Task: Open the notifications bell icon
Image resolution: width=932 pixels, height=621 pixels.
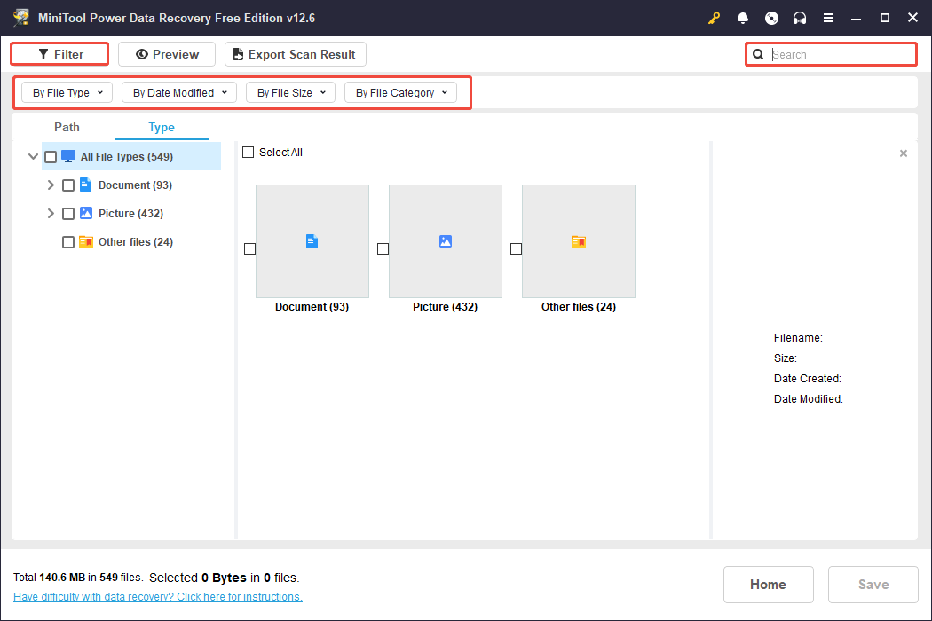Action: coord(743,18)
